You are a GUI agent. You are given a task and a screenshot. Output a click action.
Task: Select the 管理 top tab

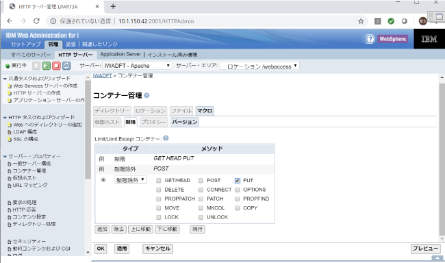pos(53,44)
